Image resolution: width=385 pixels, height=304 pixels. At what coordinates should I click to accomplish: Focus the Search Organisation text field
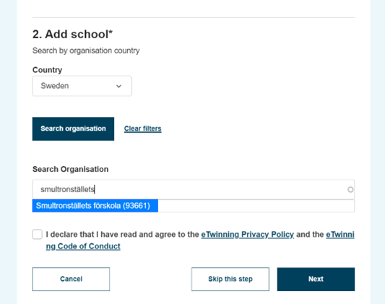point(194,189)
